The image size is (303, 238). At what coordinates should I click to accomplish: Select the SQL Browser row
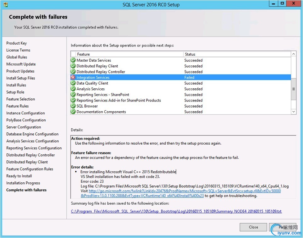[x=181, y=106]
